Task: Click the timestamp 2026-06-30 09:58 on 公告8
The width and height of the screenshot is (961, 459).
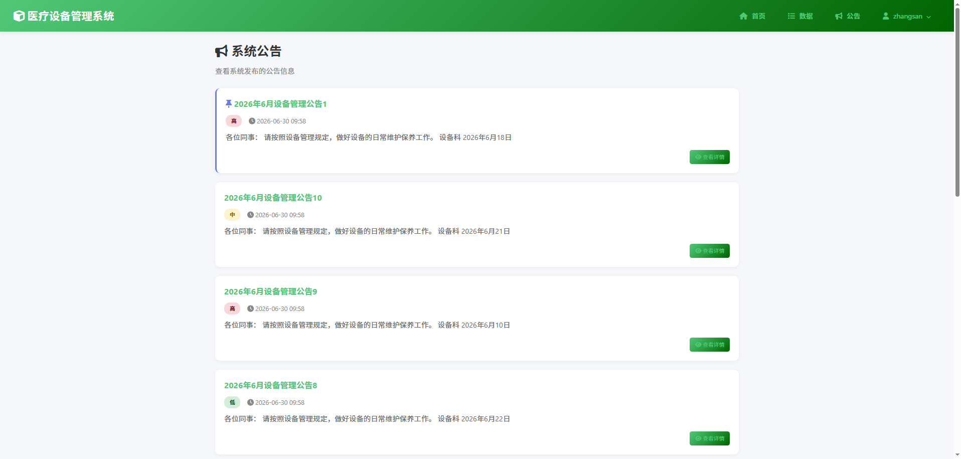Action: (x=280, y=402)
